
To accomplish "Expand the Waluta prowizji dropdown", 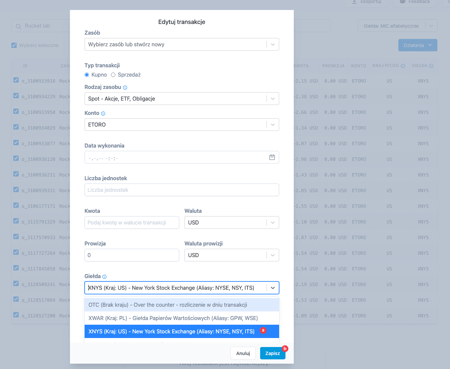I will pyautogui.click(x=272, y=255).
